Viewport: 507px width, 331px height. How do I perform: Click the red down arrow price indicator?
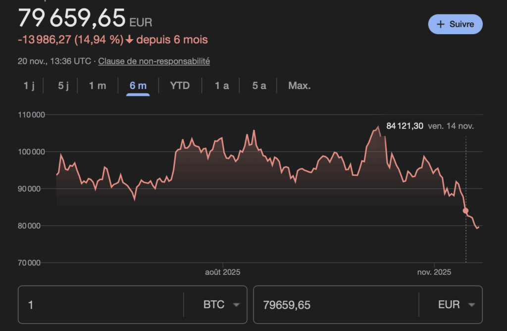(x=130, y=40)
